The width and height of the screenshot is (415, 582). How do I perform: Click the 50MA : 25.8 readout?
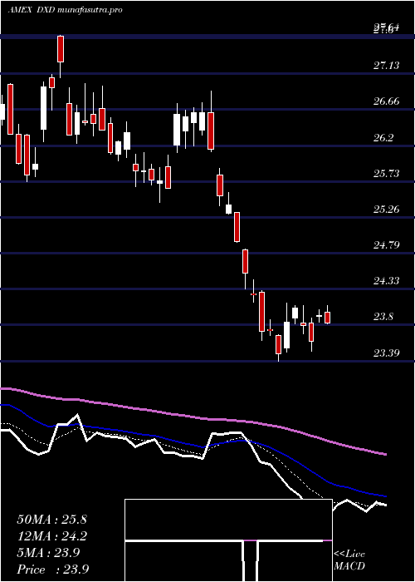[51, 520]
